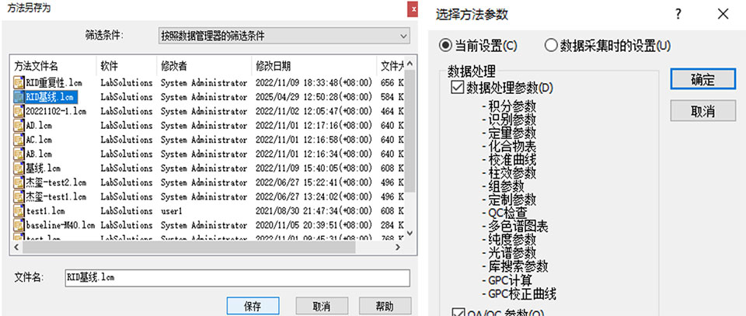746x316 pixels.
Task: Click the RID重复性.lcm file icon
Action: point(19,82)
